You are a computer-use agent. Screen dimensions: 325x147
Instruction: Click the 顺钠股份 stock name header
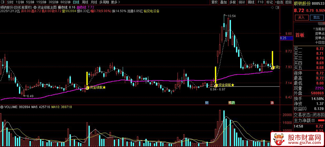[302, 4]
